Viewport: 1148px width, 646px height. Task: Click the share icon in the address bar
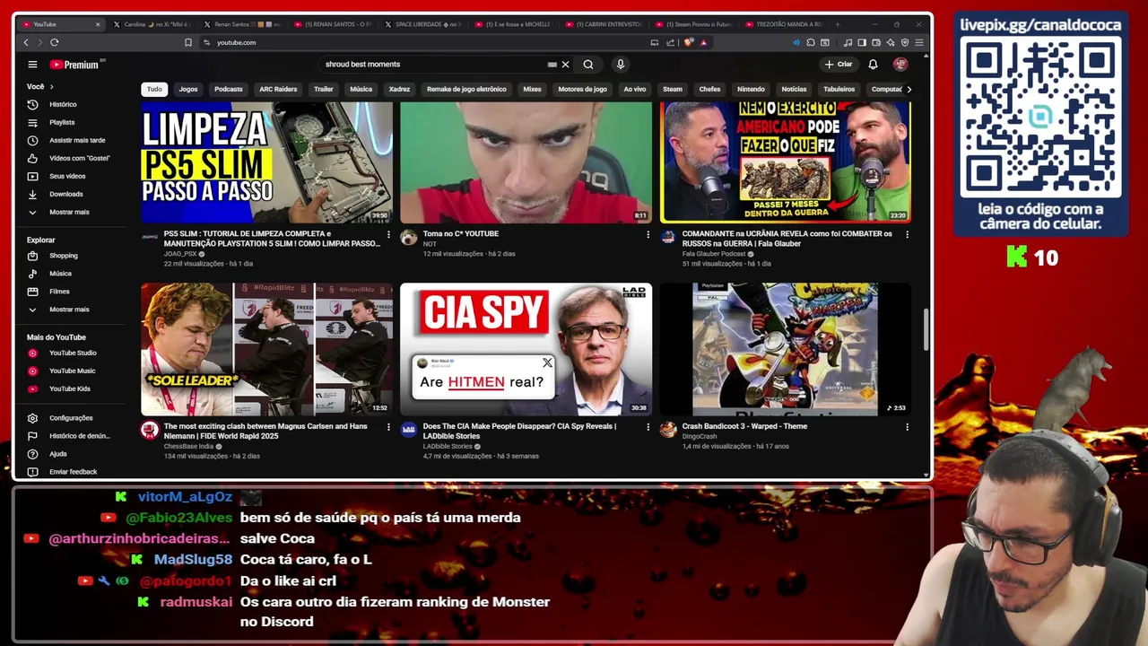[670, 42]
